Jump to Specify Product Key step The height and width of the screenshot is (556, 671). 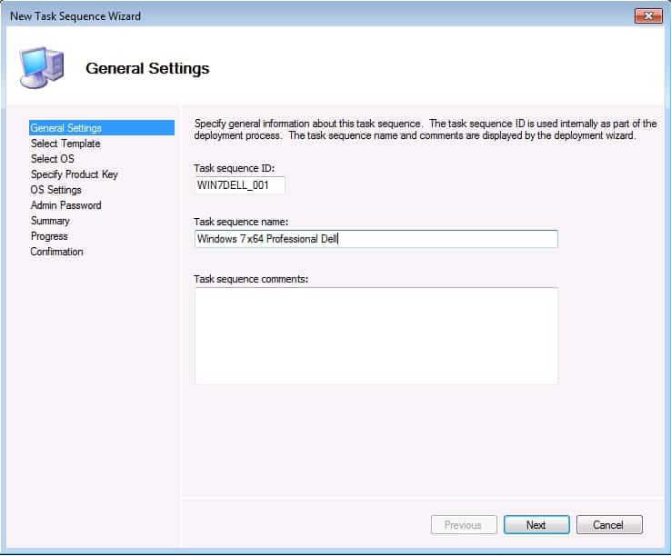tap(74, 174)
